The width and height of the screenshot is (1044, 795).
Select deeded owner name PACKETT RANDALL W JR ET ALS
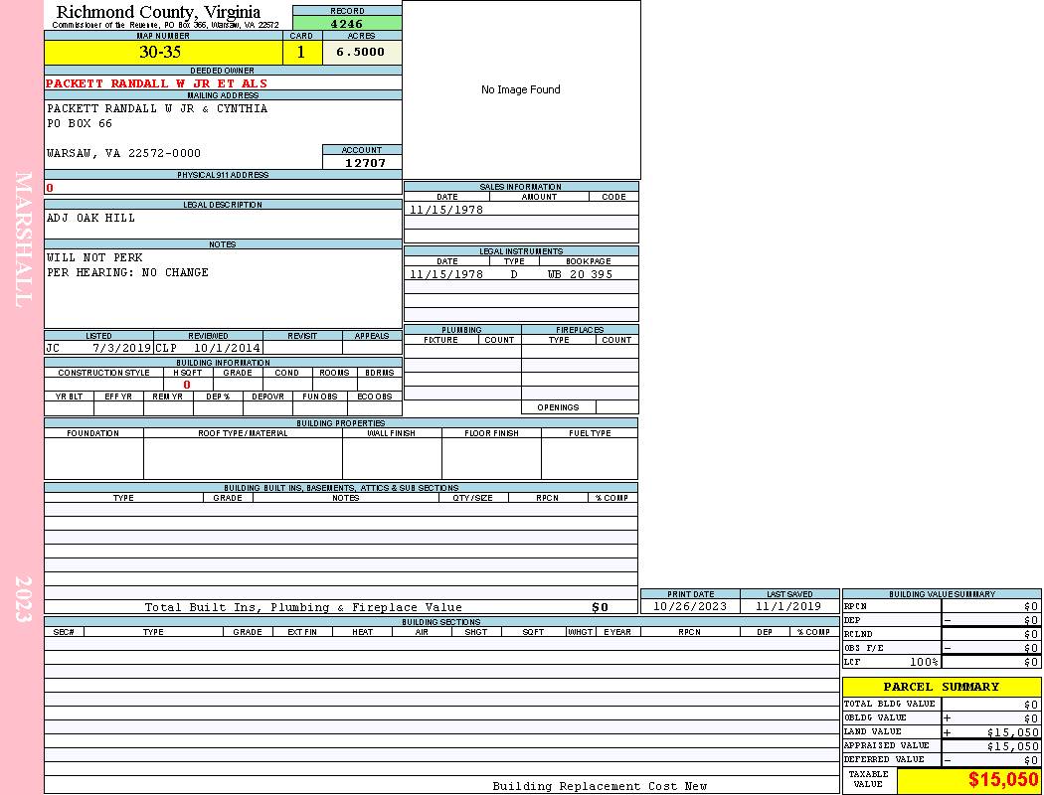(x=157, y=83)
